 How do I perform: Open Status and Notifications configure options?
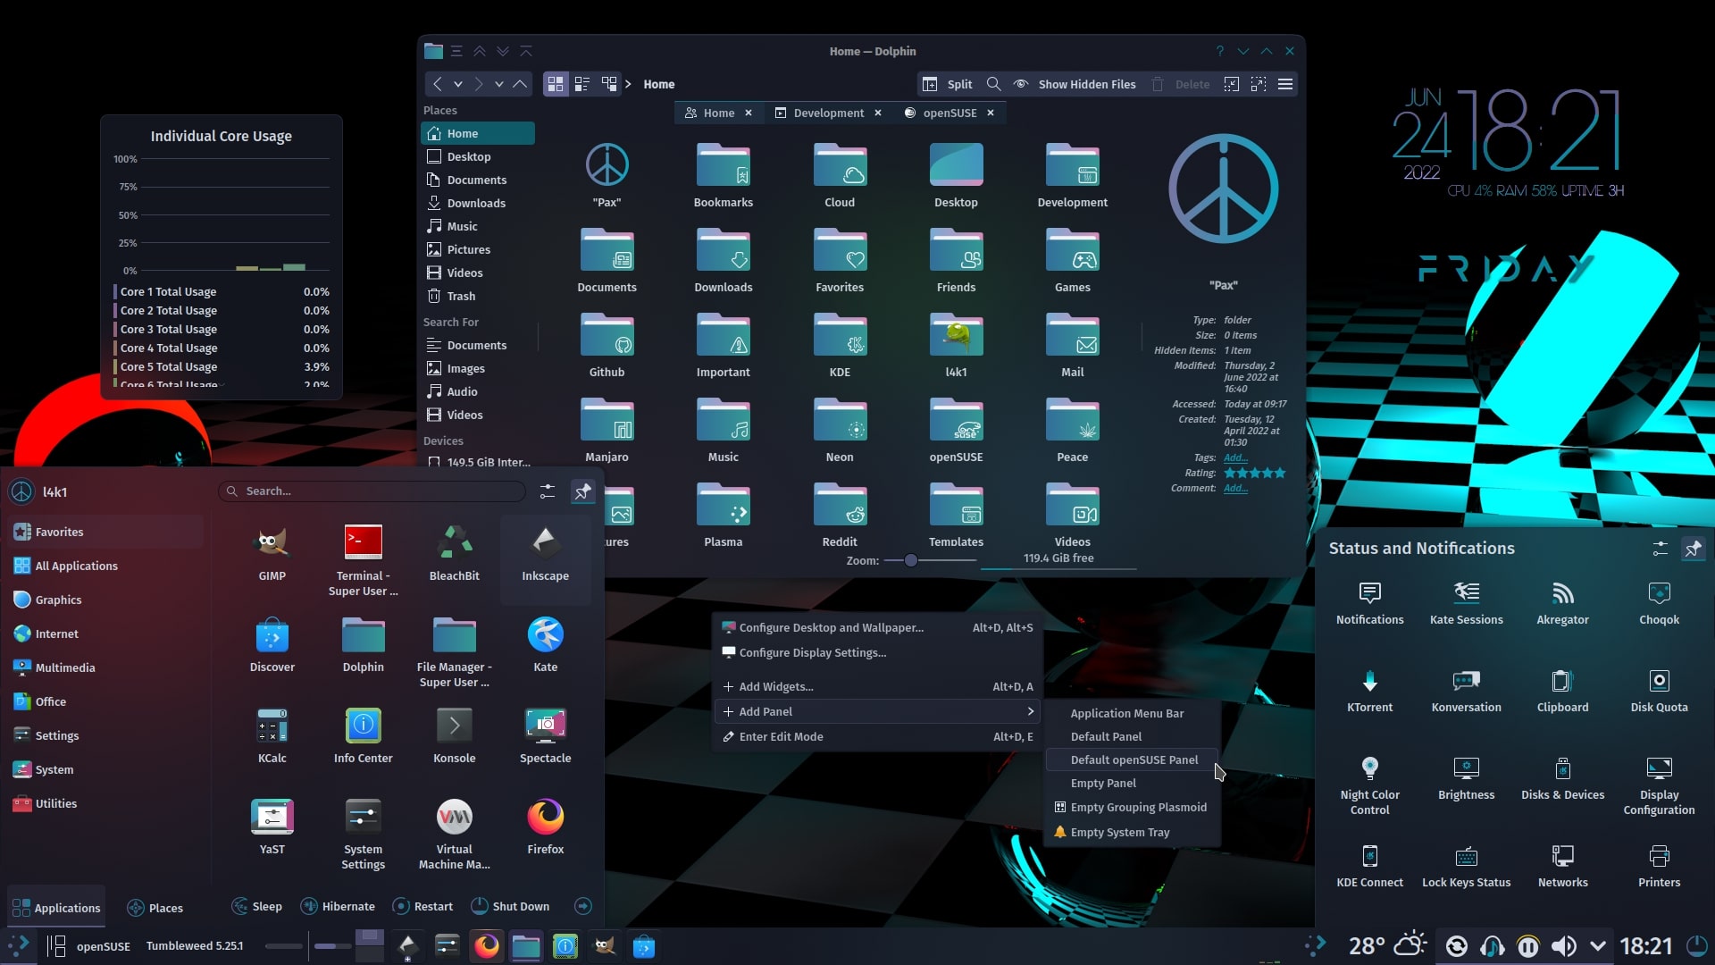(1660, 549)
